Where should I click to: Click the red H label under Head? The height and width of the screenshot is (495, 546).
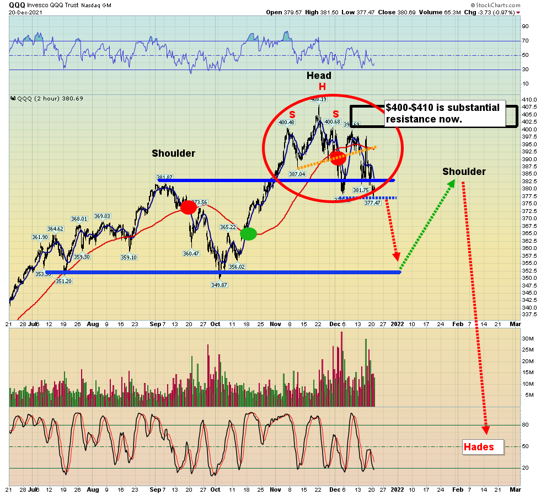(322, 87)
